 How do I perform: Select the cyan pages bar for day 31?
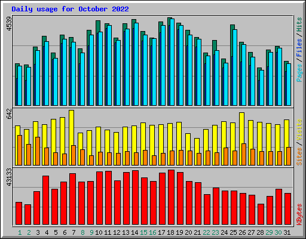click(x=289, y=85)
